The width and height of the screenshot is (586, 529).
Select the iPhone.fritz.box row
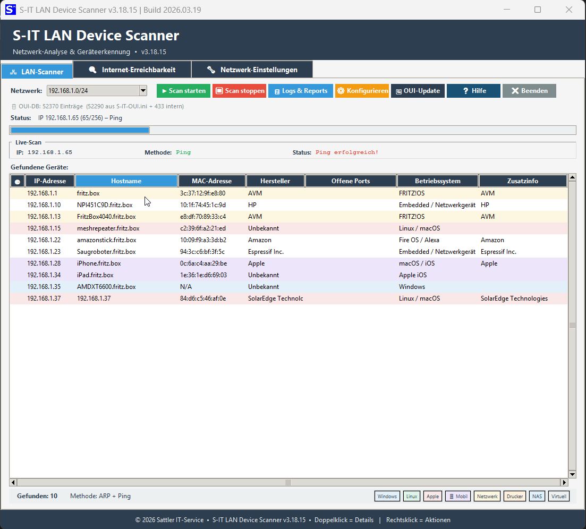tap(288, 263)
